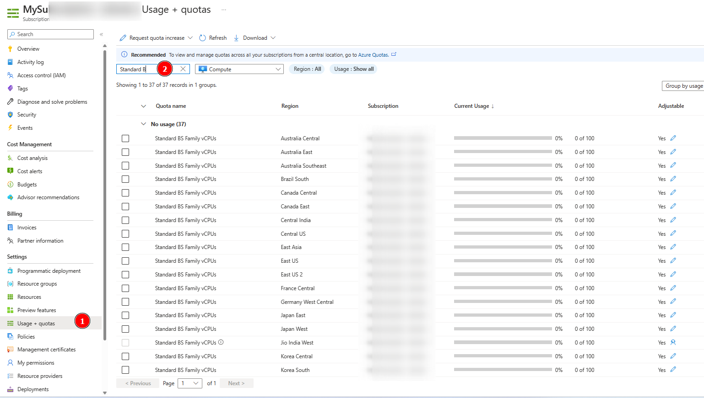The height and width of the screenshot is (398, 704).
Task: Open Policies in the sidebar
Action: click(26, 337)
